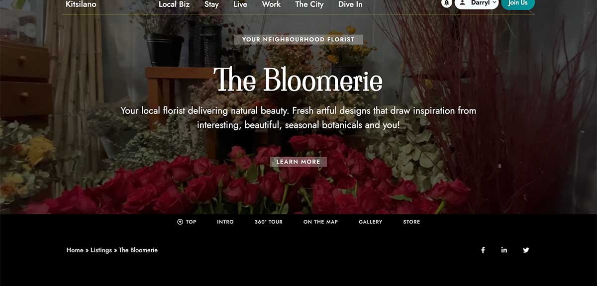Click the Learn More button
The image size is (597, 286).
point(298,162)
